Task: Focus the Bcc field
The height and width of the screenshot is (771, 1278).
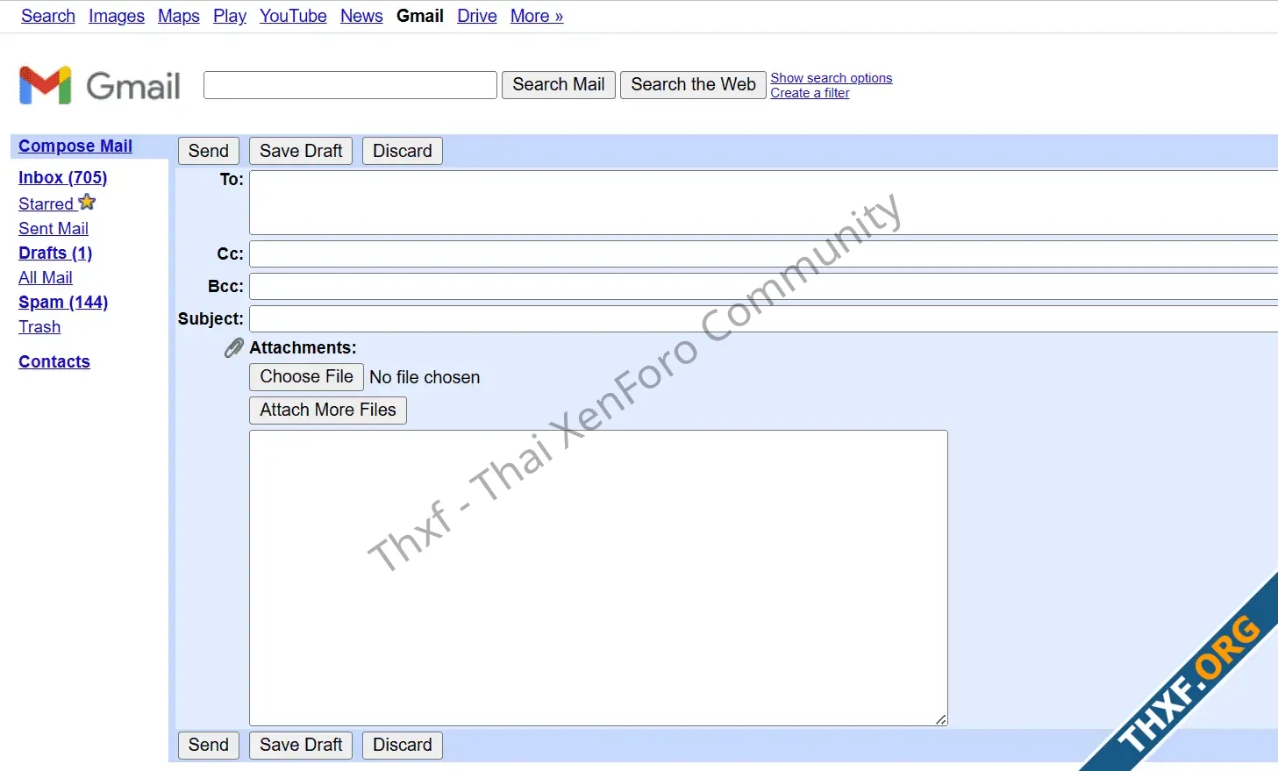Action: point(763,287)
